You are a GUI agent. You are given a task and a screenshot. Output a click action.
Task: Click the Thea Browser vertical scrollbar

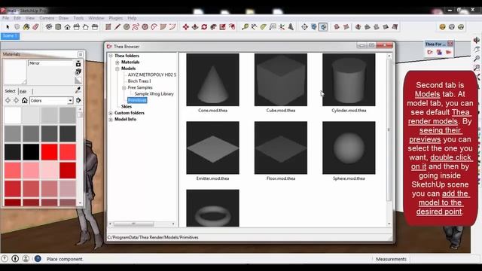(x=389, y=140)
